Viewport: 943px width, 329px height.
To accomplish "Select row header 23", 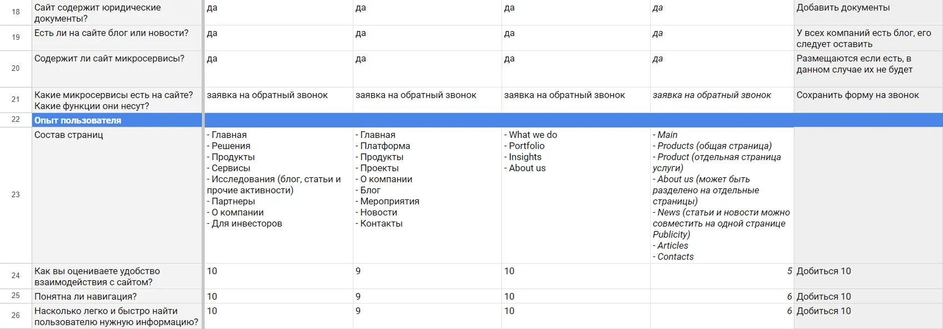I will click(16, 195).
